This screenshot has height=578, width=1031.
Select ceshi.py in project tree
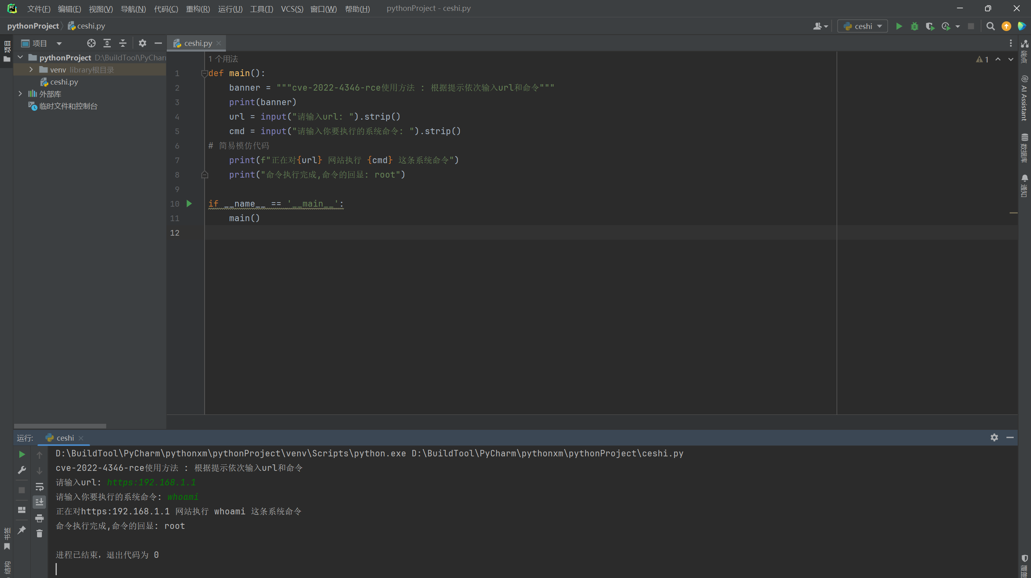59,82
